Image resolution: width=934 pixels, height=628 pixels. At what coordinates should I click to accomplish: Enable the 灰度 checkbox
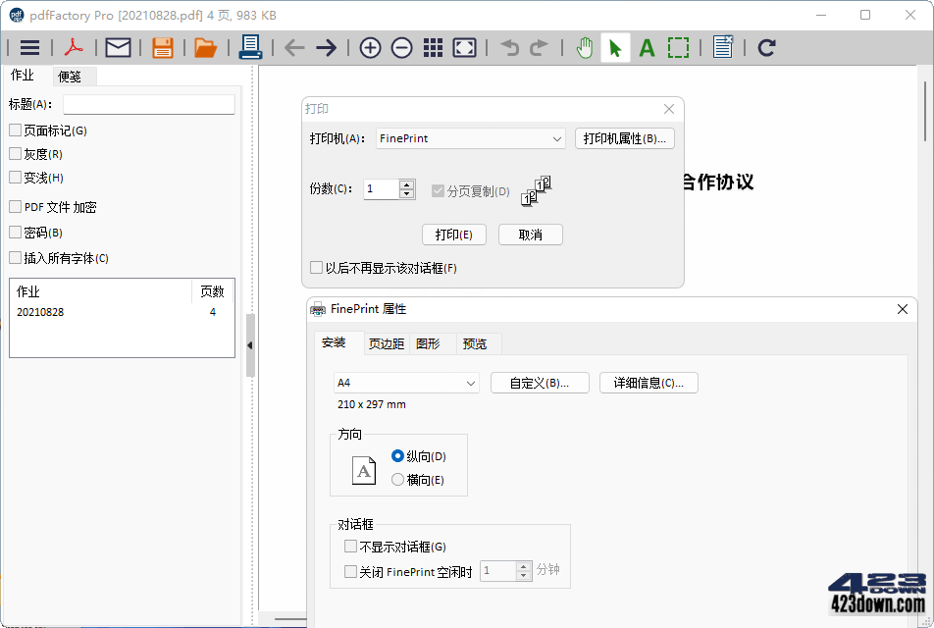(x=16, y=154)
